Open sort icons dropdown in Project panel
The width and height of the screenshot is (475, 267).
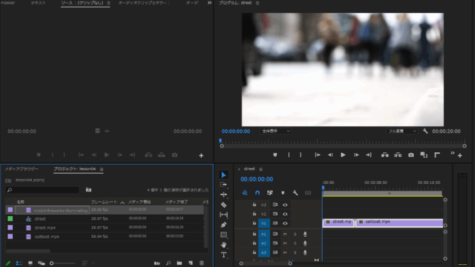88,263
